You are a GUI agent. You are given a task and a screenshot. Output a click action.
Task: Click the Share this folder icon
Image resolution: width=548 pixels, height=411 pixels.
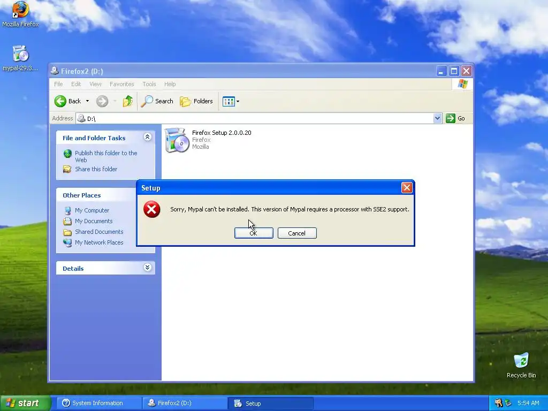point(67,169)
